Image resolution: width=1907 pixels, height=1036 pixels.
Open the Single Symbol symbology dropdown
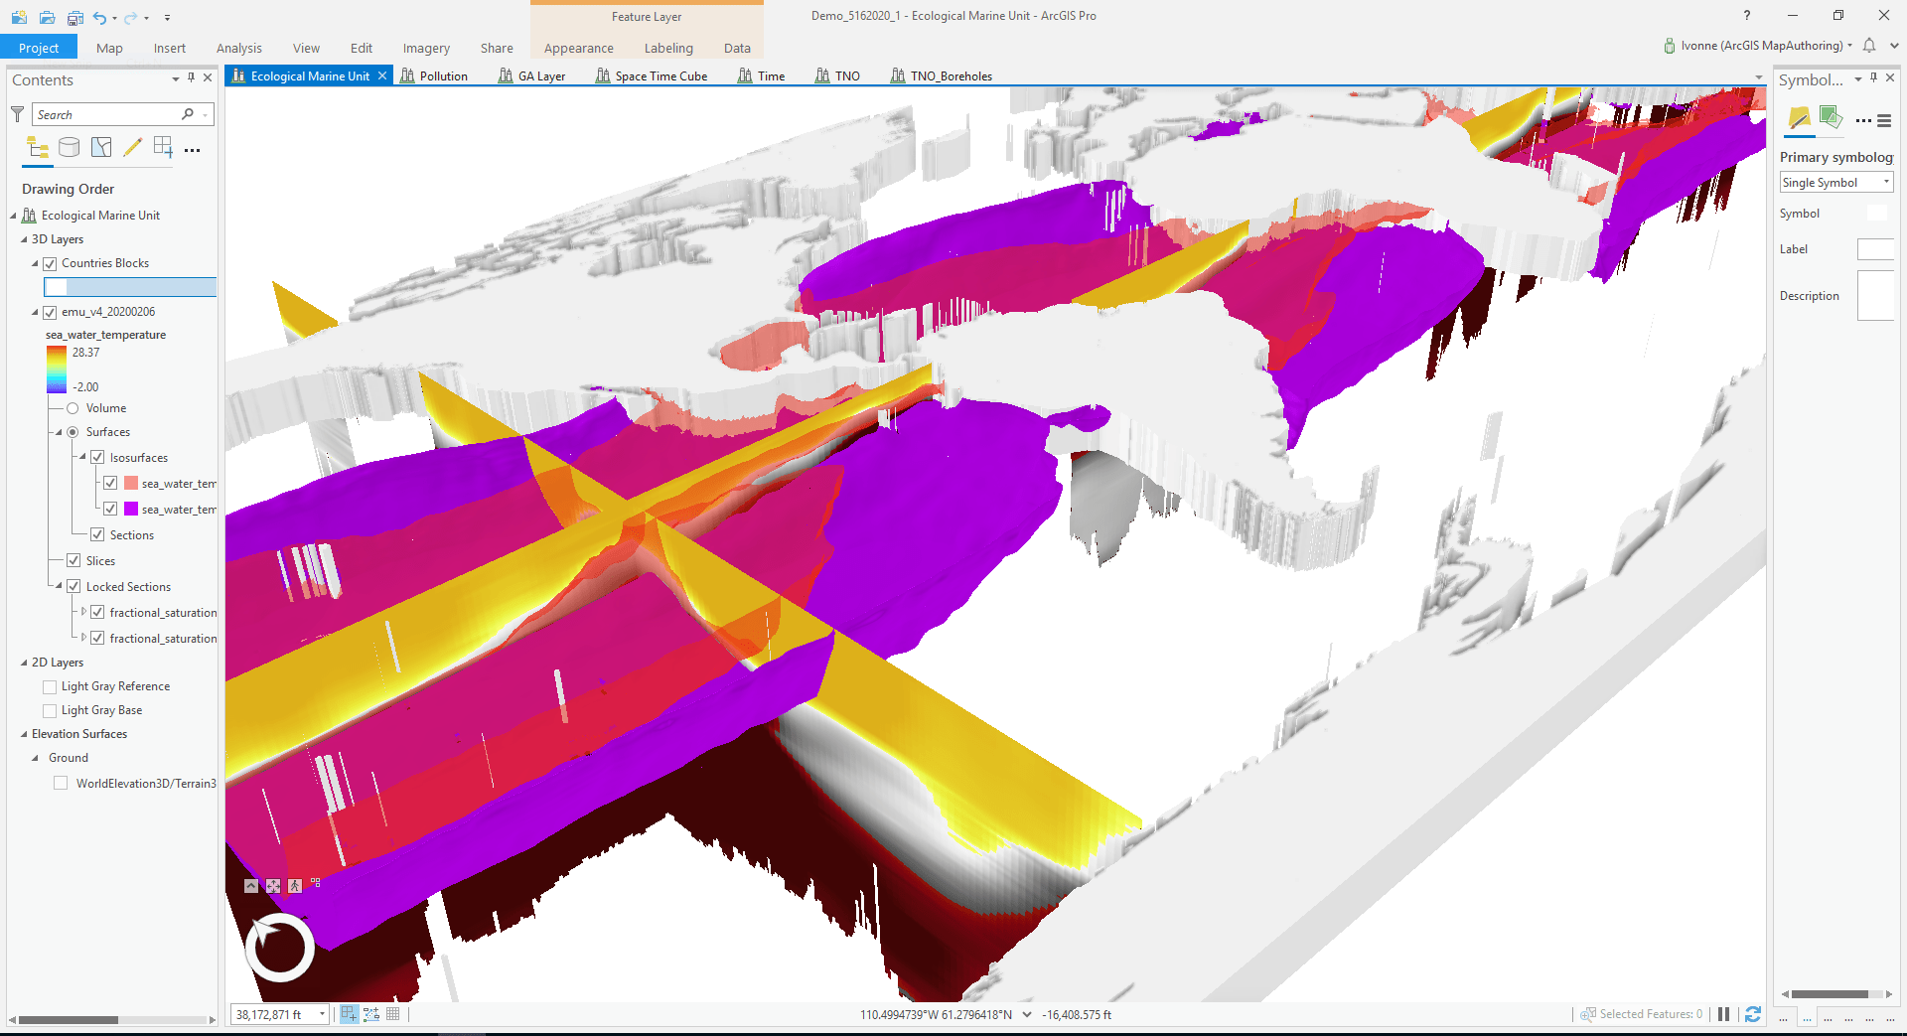tap(1835, 183)
